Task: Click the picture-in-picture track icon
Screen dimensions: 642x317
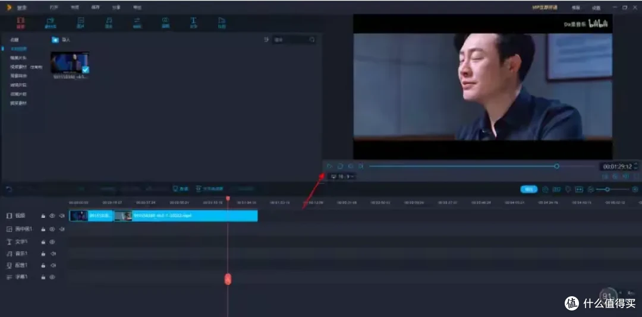Action: [x=10, y=229]
